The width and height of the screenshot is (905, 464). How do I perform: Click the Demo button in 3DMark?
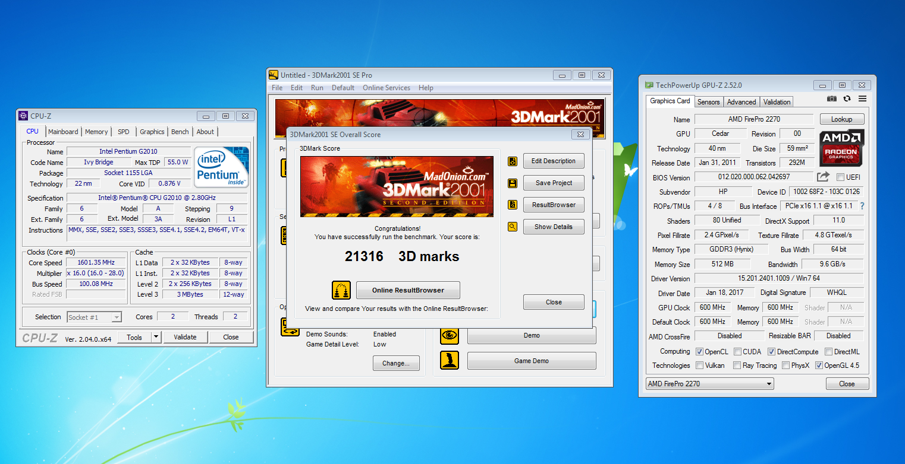pos(532,335)
